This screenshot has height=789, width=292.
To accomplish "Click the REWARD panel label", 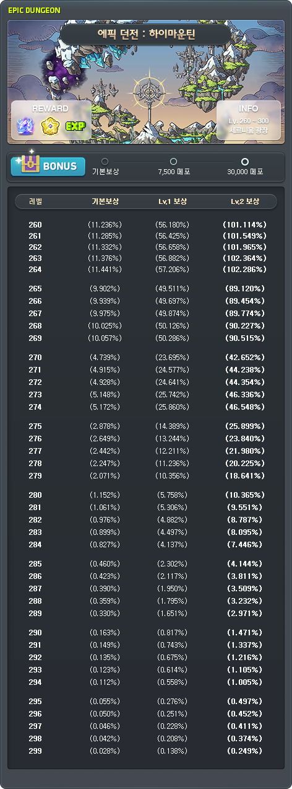I will pos(50,108).
